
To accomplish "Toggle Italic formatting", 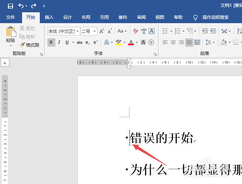I will (x=59, y=42).
